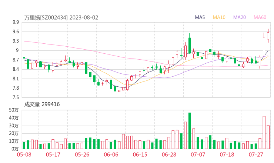Click the 9.9 price axis label
Screen dimensions: 274x163
[16, 22]
